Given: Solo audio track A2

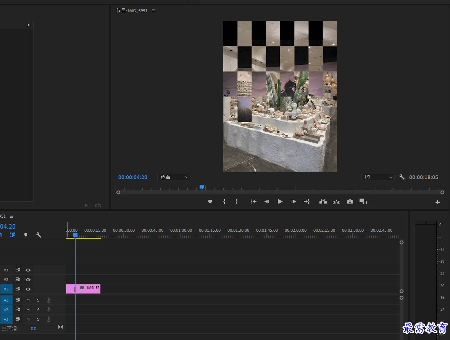Looking at the screenshot, I should (38, 310).
